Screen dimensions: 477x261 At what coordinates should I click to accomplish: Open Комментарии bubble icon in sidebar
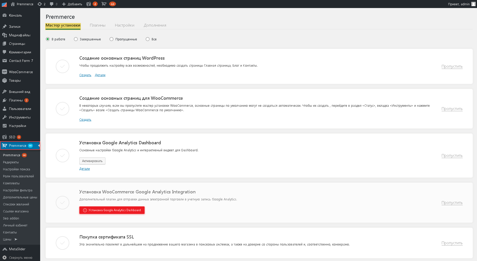[x=5, y=52]
